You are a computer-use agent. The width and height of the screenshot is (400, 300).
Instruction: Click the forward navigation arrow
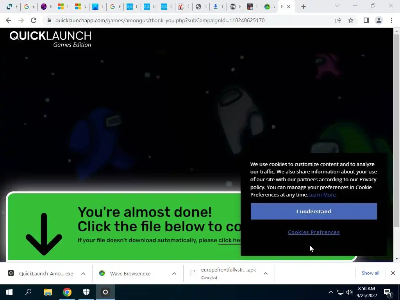tap(21, 20)
